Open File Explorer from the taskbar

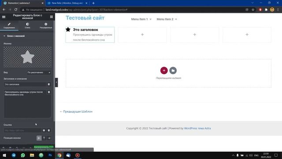(32, 155)
